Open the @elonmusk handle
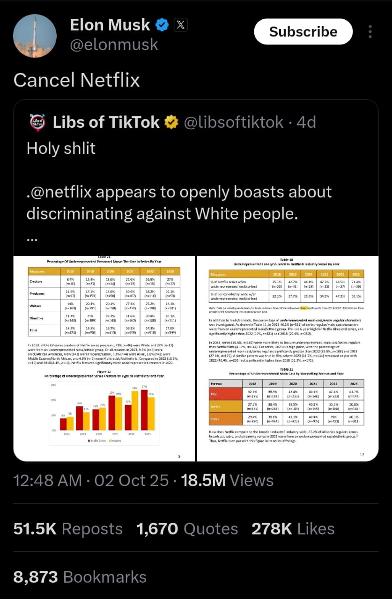Image resolution: width=392 pixels, height=599 pixels. point(114,44)
